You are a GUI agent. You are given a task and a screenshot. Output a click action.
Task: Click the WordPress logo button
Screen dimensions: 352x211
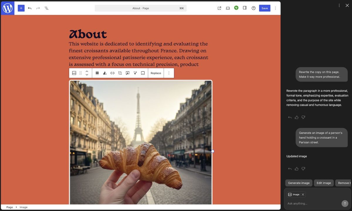tap(7, 8)
